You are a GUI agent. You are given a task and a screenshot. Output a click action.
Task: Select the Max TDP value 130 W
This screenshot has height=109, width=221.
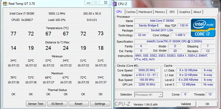(x=184, y=25)
